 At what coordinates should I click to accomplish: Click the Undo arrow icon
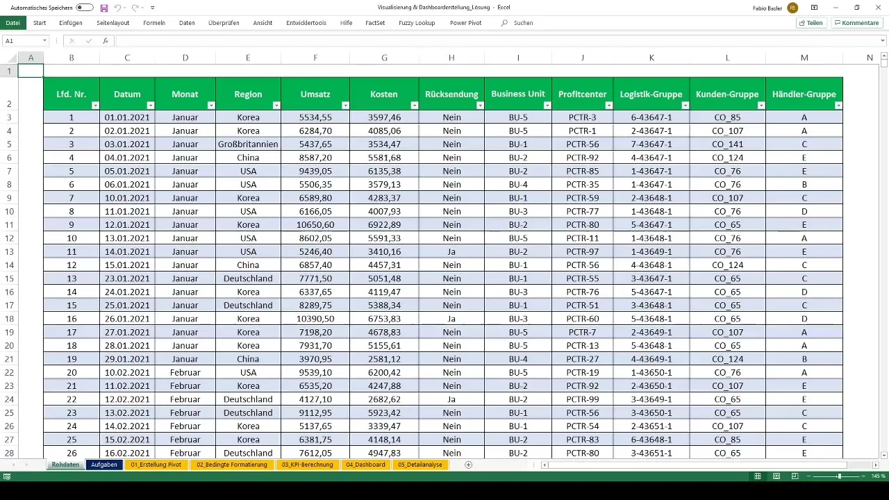point(117,8)
